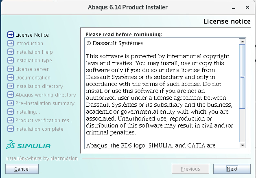This screenshot has height=178, width=256.
Task: Click the license text scrollbar down arrow
Action: pos(243,145)
